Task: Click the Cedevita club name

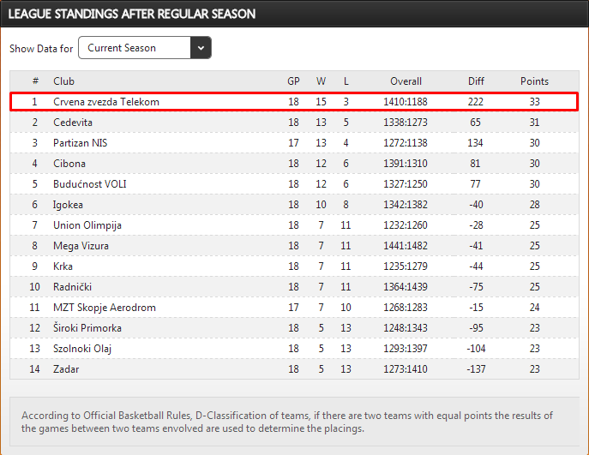Action: click(x=74, y=123)
